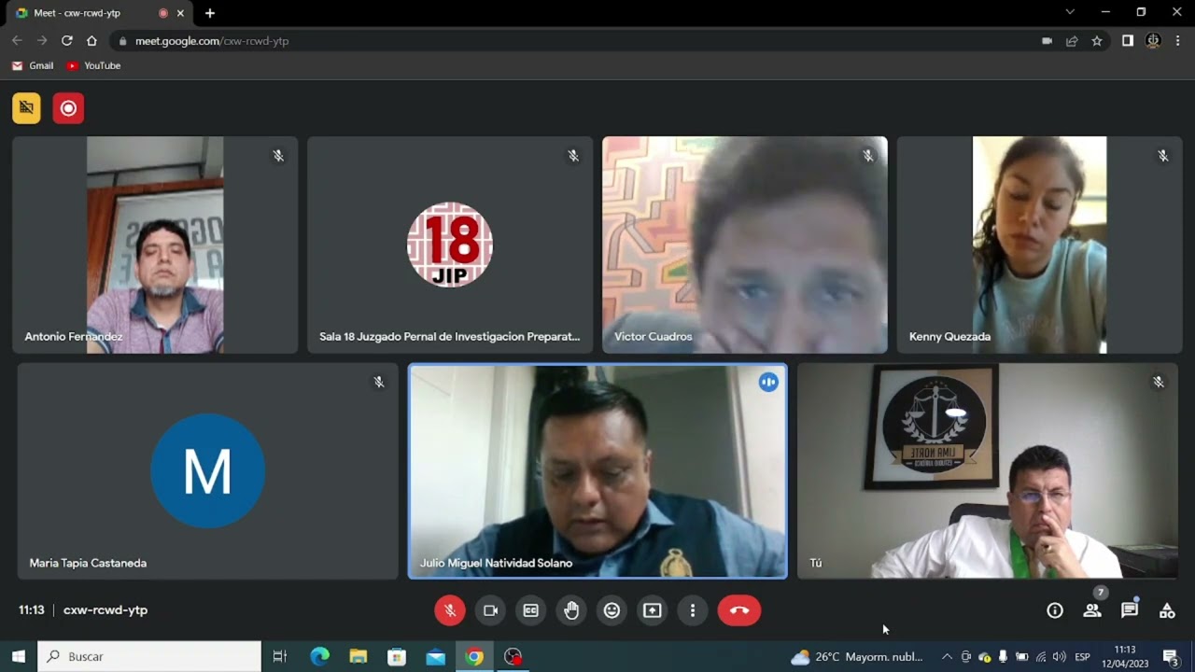The width and height of the screenshot is (1195, 672).
Task: Expand the hidden system tray icons
Action: pos(947,657)
